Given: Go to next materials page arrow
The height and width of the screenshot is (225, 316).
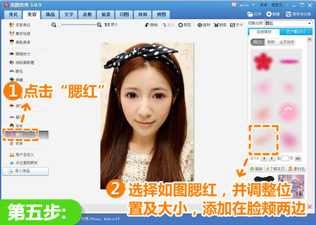Looking at the screenshot, I should pos(272,159).
